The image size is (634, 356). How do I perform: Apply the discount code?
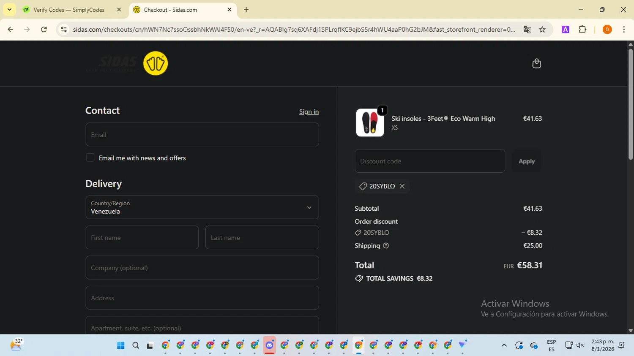[527, 161]
